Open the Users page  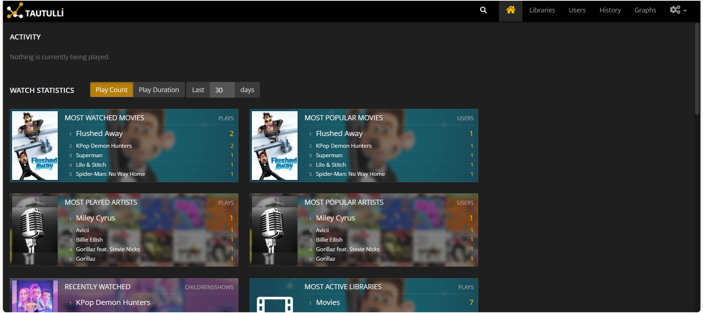click(x=577, y=10)
